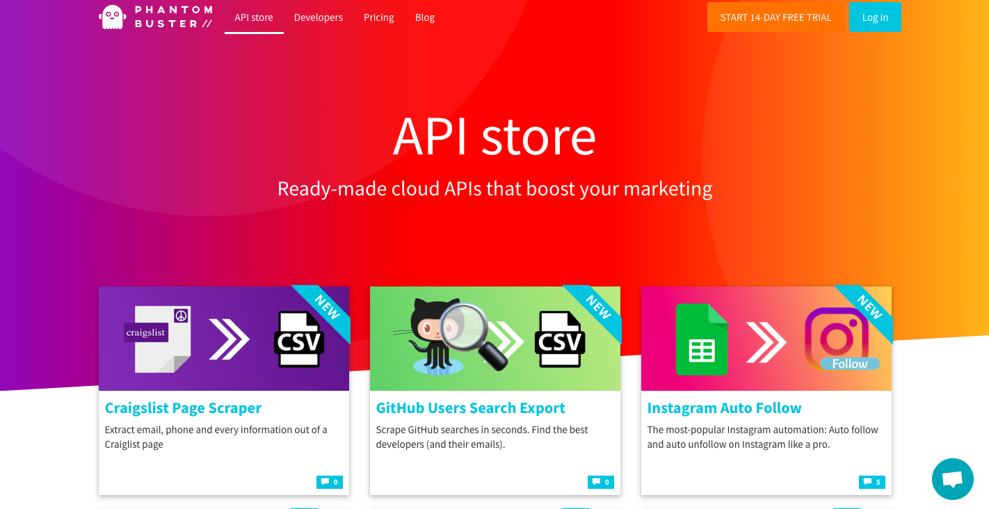Image resolution: width=989 pixels, height=509 pixels.
Task: Click the Log in button
Action: (x=875, y=17)
